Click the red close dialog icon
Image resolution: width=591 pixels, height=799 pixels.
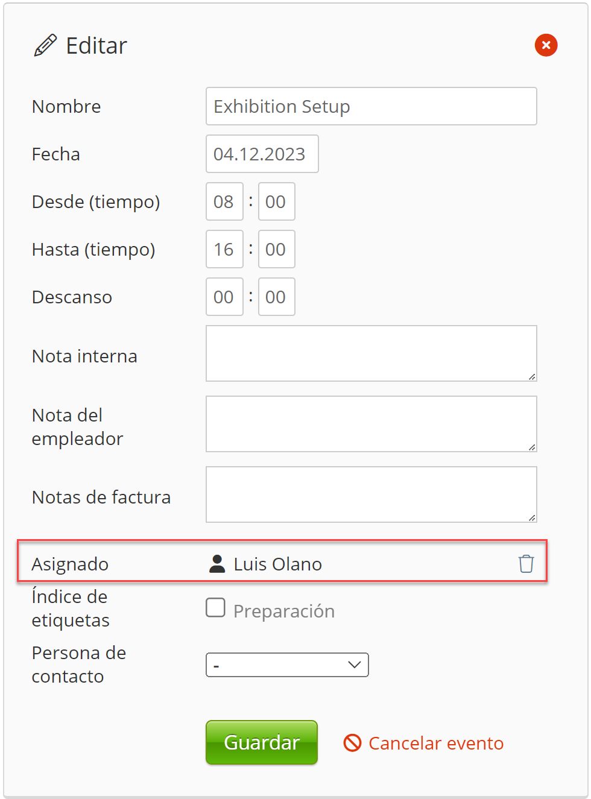point(546,45)
